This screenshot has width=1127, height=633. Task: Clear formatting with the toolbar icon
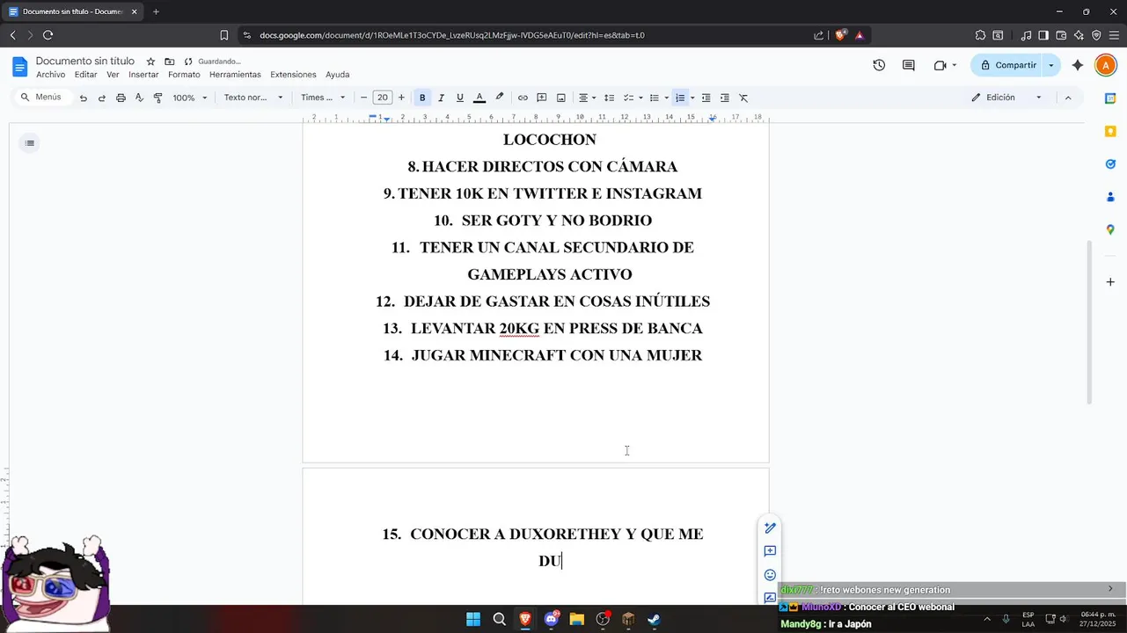point(743,98)
